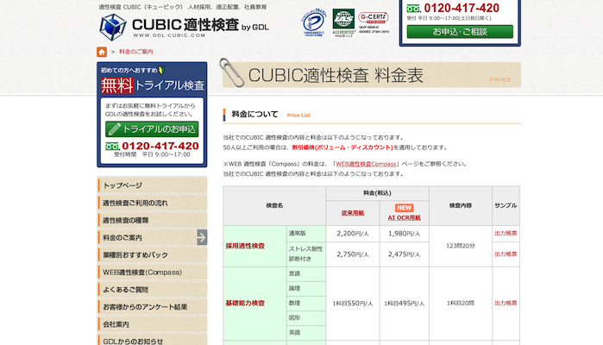This screenshot has width=603, height=345.
Task: Click the 論理 subject cell
Action: tap(306, 288)
